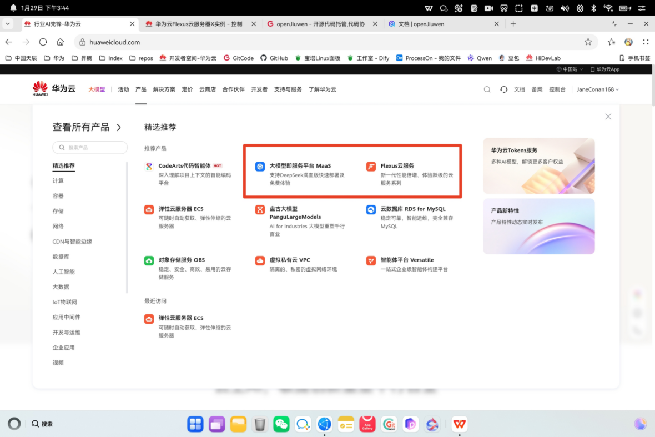Select the 存储 category
The image size is (655, 437).
pos(58,211)
